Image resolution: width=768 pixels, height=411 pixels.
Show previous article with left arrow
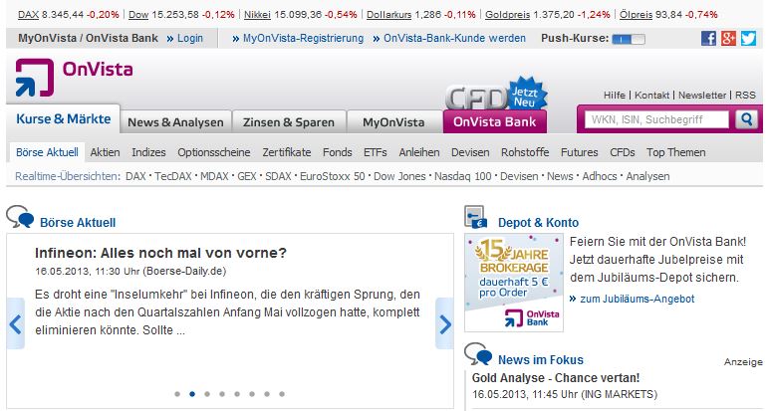click(x=16, y=323)
